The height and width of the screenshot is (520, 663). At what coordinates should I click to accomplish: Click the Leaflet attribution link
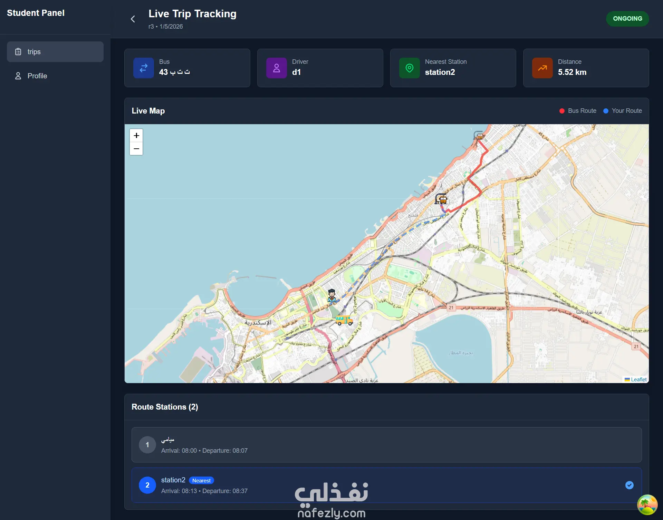(638, 380)
